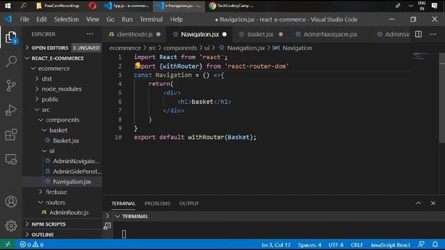The image size is (445, 250).
Task: Open the View menu
Action: (x=92, y=19)
